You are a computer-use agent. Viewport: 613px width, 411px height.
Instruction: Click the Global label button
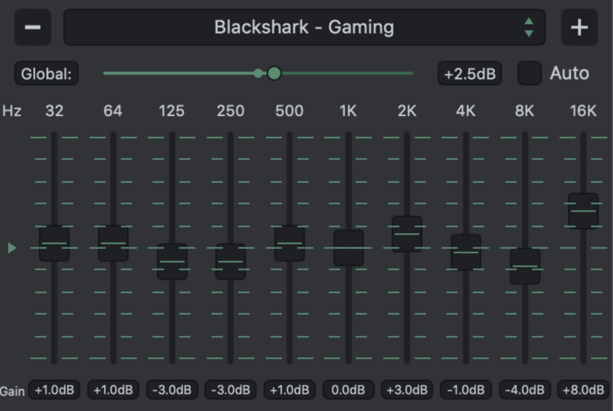click(46, 74)
